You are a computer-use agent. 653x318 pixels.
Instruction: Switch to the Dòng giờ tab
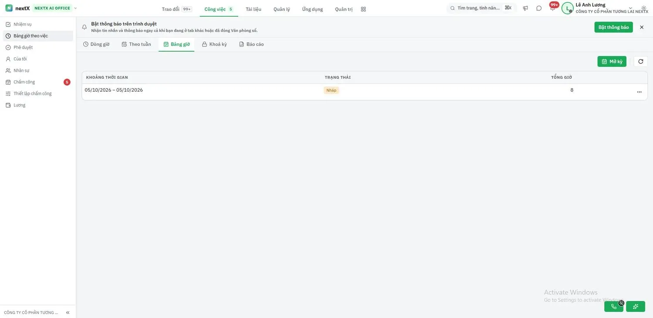[96, 44]
